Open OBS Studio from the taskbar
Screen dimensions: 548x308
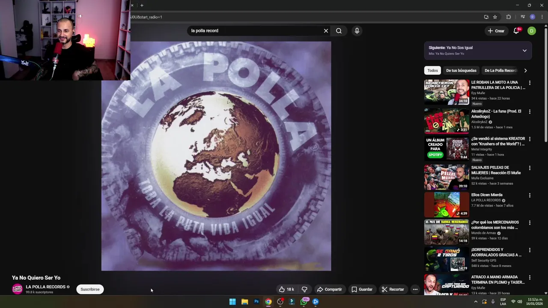tap(280, 302)
